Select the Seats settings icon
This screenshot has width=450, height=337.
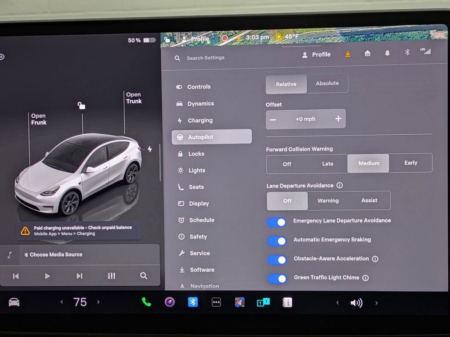(x=181, y=187)
